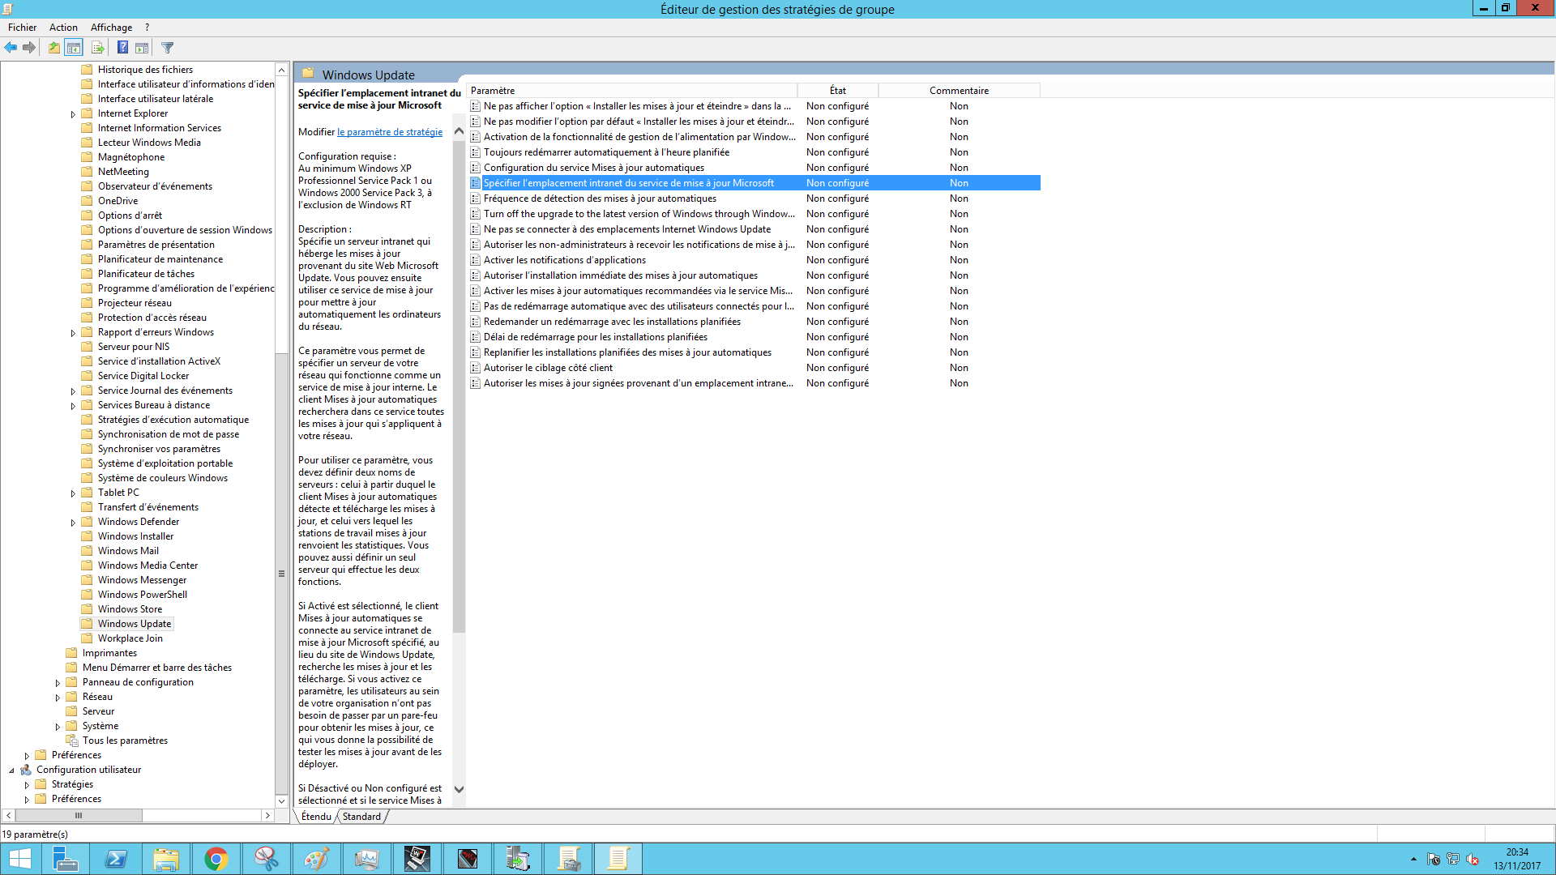Select the Windows Update folder in tree
Screen dimensions: 1556x875
tap(135, 624)
